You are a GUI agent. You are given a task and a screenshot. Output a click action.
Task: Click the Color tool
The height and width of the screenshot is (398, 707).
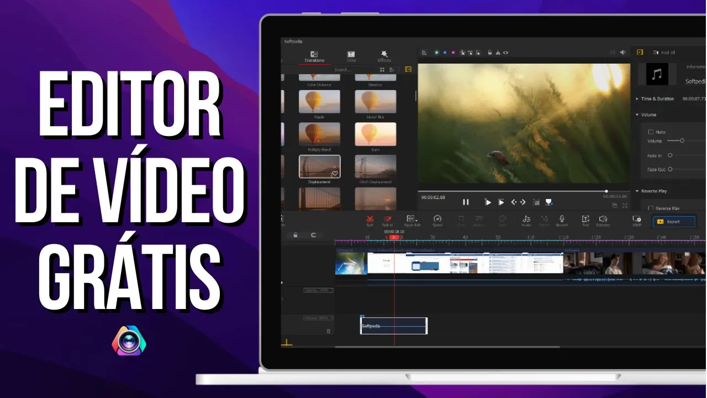tap(503, 221)
